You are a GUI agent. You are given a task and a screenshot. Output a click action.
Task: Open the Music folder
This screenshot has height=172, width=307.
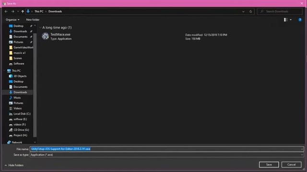coord(17,97)
